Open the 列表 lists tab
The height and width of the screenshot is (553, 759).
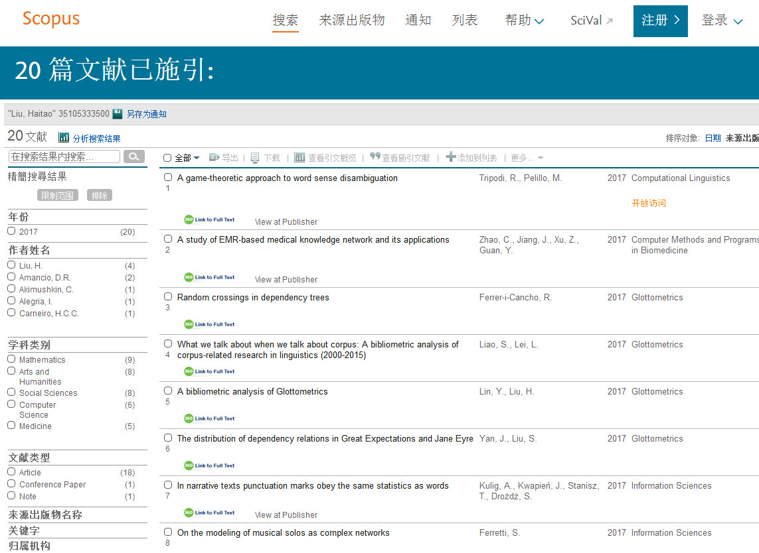click(x=465, y=21)
